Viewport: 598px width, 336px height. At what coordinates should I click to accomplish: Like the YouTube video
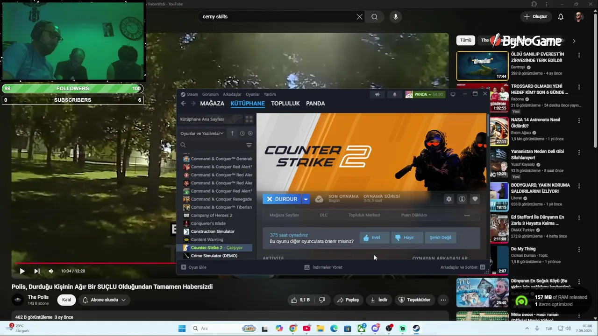300,300
